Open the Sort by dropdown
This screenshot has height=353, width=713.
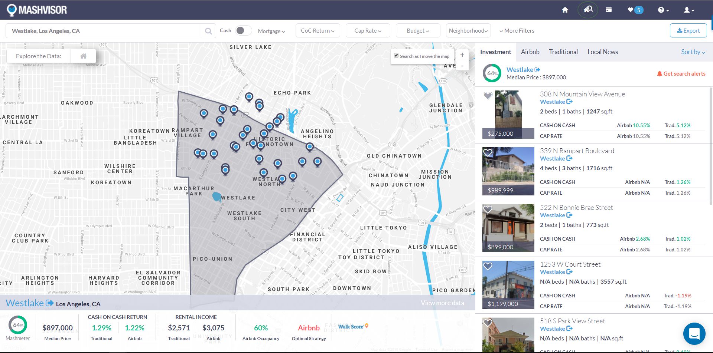[693, 52]
